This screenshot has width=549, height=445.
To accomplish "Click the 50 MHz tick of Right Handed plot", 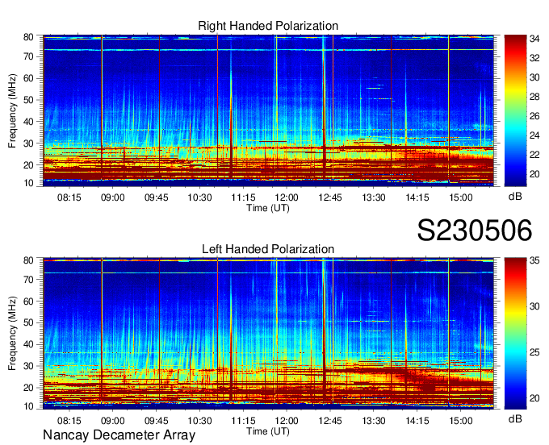I will click(28, 100).
